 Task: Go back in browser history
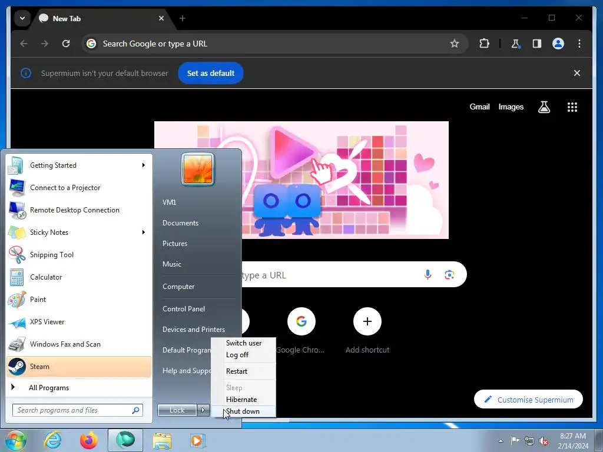click(x=24, y=44)
